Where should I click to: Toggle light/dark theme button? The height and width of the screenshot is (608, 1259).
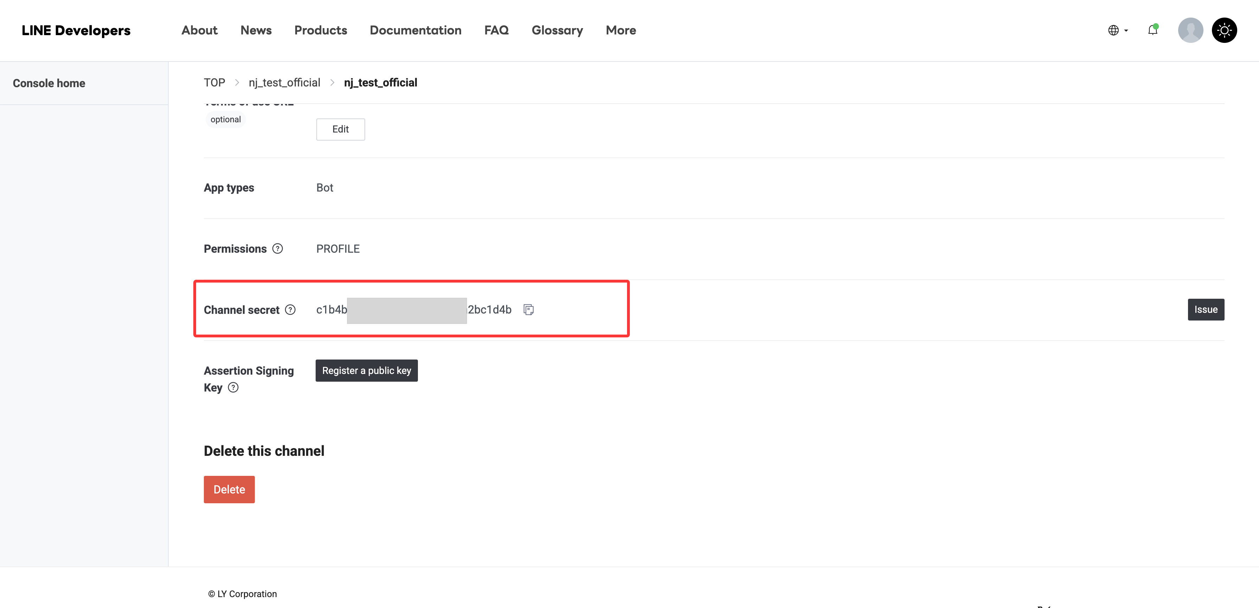[1224, 30]
